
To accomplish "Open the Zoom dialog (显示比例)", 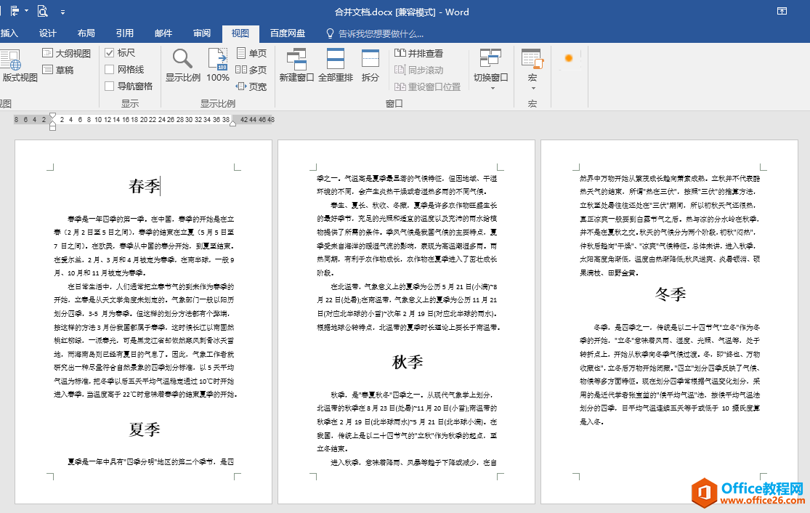I will tap(183, 65).
